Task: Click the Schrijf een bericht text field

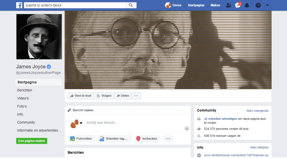Action: click(132, 123)
